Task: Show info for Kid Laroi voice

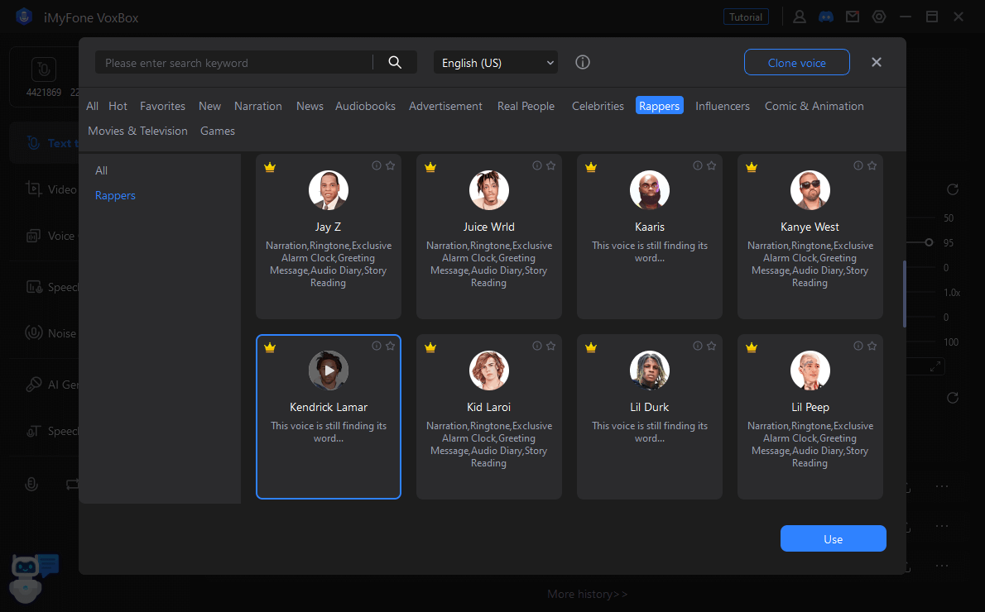Action: point(537,346)
